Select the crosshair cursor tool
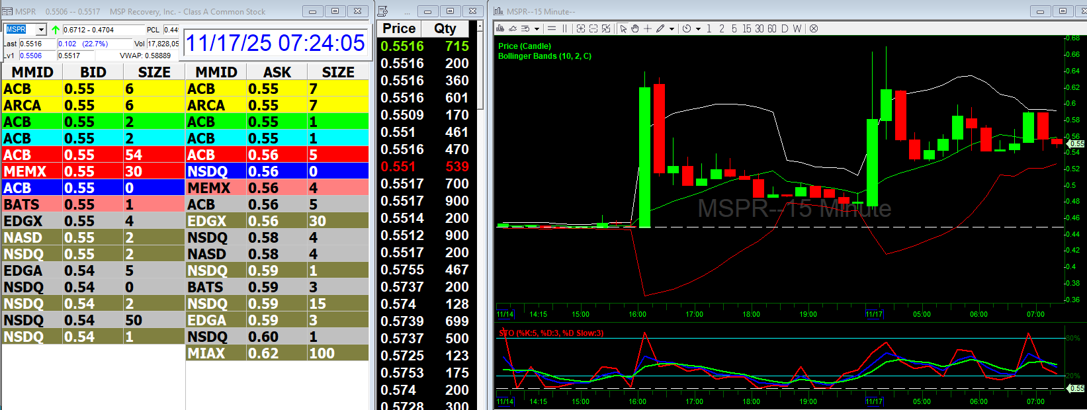 click(x=648, y=28)
